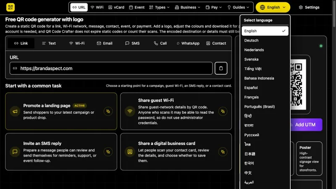Choose Español in language list
This screenshot has height=189, width=336.
coord(265,88)
